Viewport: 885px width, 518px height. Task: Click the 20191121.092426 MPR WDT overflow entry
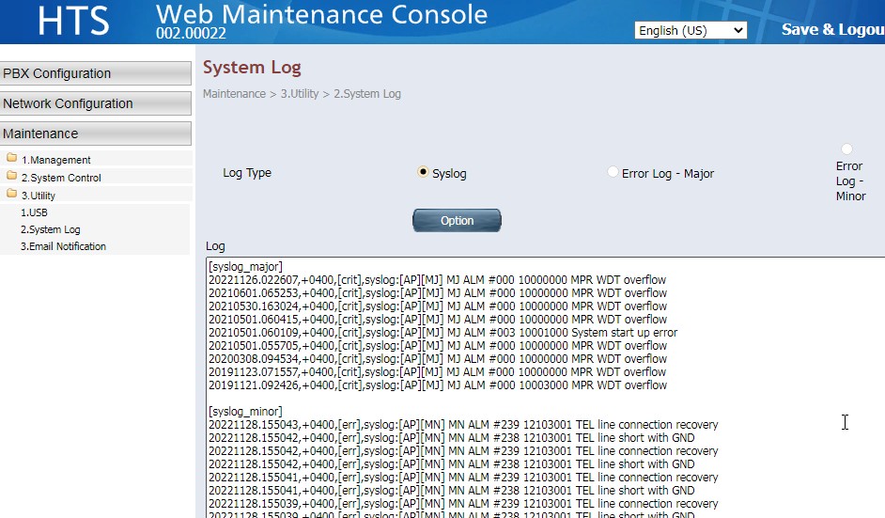(x=438, y=385)
